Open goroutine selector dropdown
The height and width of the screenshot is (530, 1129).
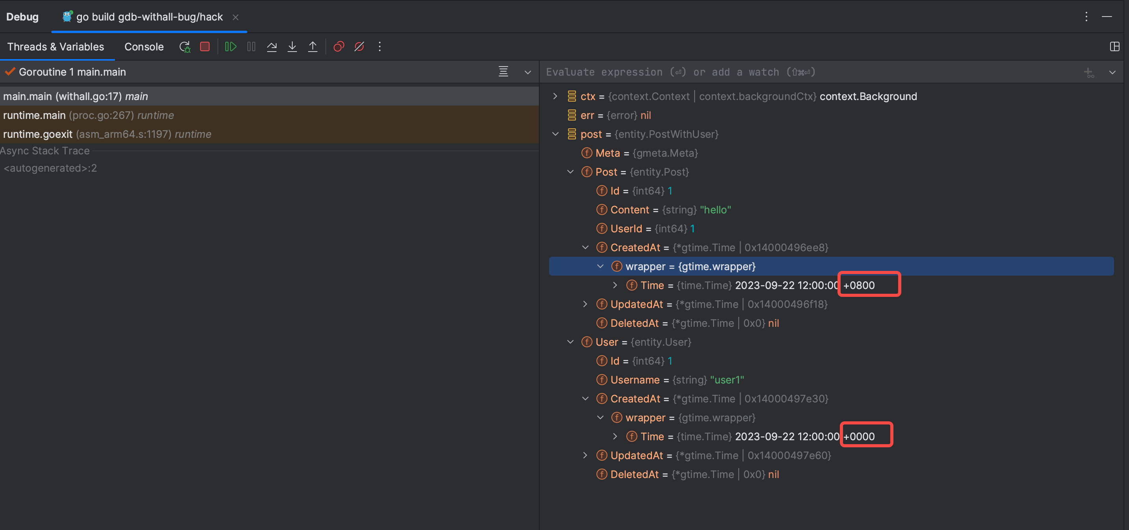528,72
